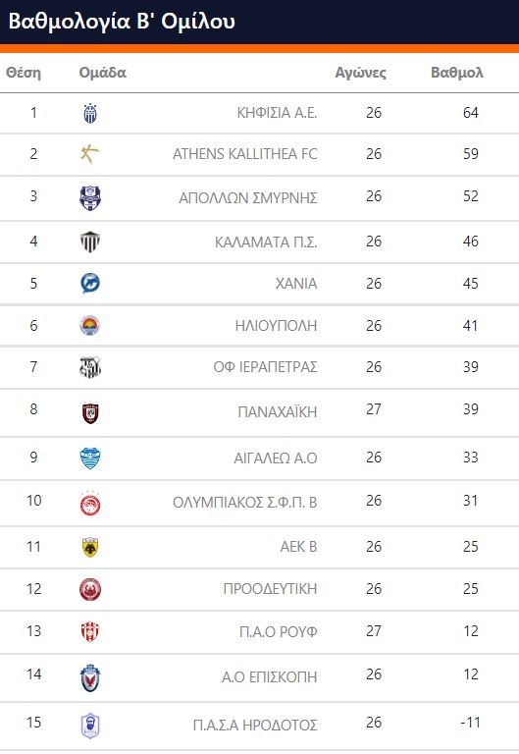Screen dimensions: 519x754
Task: Click the ΚΑΛΑΜΑΤΑ Π.Σ. striped shield icon
Action: (90, 242)
